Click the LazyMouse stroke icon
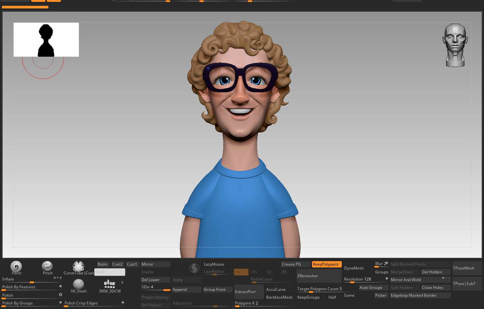484x309 pixels. (194, 268)
